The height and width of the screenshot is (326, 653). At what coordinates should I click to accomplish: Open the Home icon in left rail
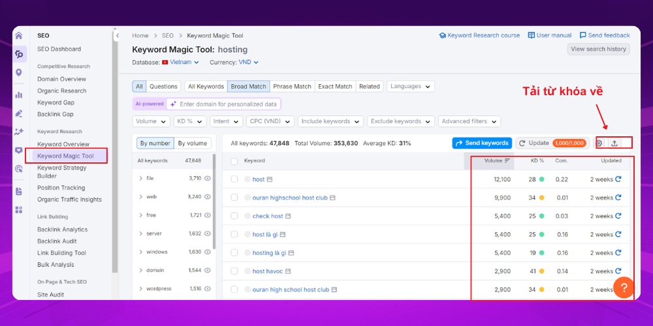pos(19,36)
